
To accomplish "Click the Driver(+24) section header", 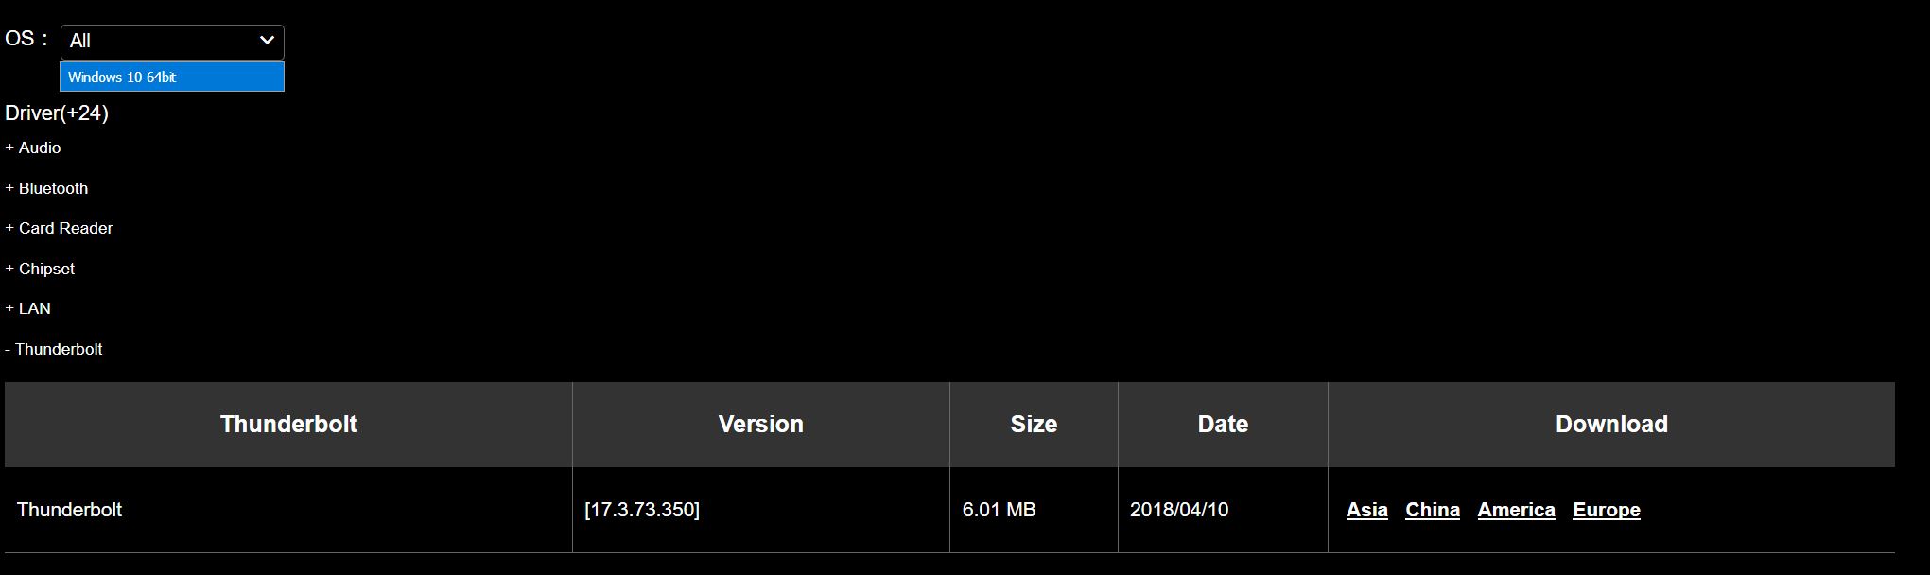I will click(x=57, y=113).
